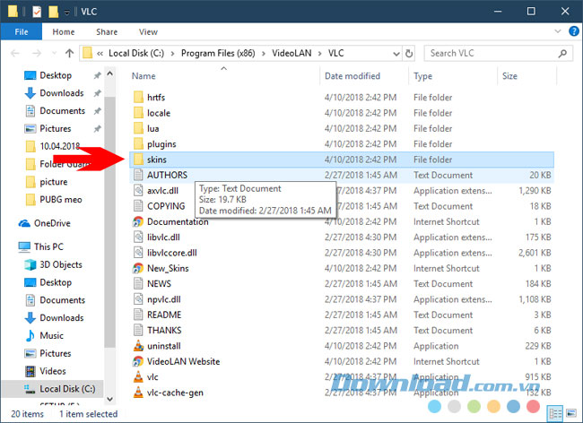Select the skins folder icon

pos(137,160)
